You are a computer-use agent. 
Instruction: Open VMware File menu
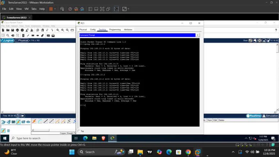pyautogui.click(x=4, y=9)
